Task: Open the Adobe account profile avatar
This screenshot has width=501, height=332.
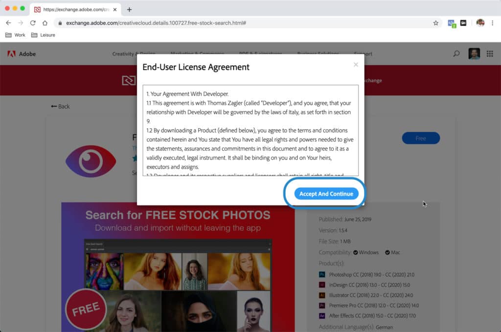Action: [x=474, y=54]
